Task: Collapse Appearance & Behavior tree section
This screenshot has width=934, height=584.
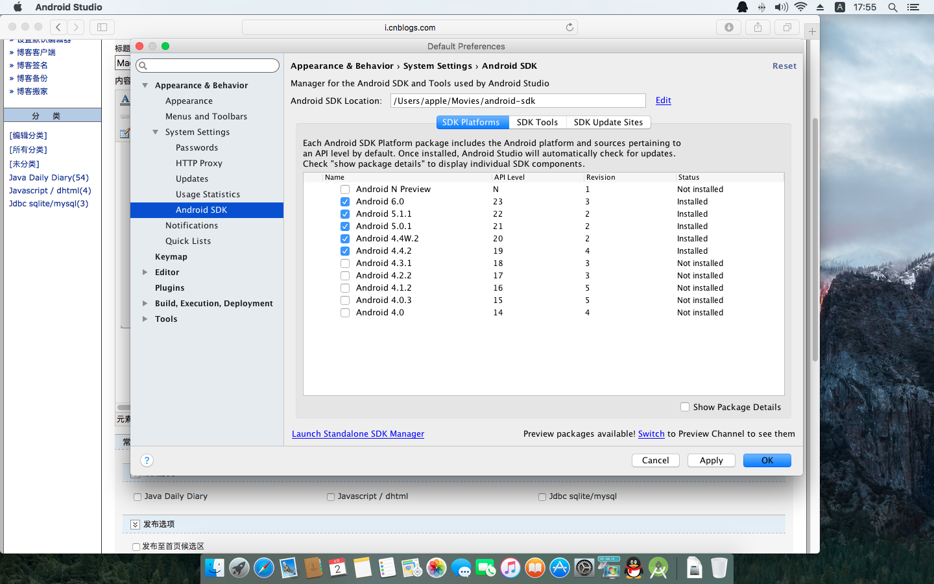Action: (x=145, y=86)
